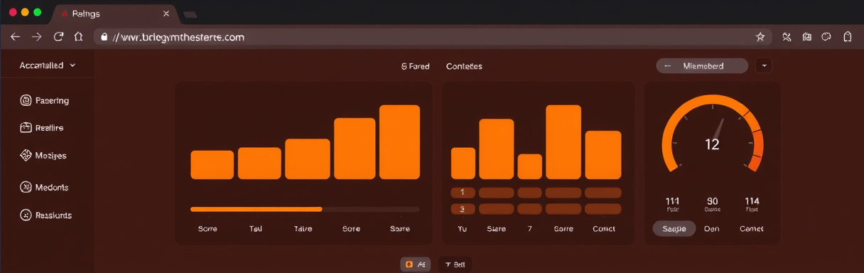This screenshot has width=864, height=273.
Task: Click the browser address bar
Action: [433, 37]
